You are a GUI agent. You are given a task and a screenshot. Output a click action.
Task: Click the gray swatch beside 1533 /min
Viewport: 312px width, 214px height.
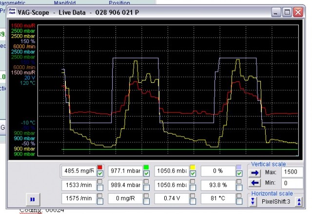point(100,181)
